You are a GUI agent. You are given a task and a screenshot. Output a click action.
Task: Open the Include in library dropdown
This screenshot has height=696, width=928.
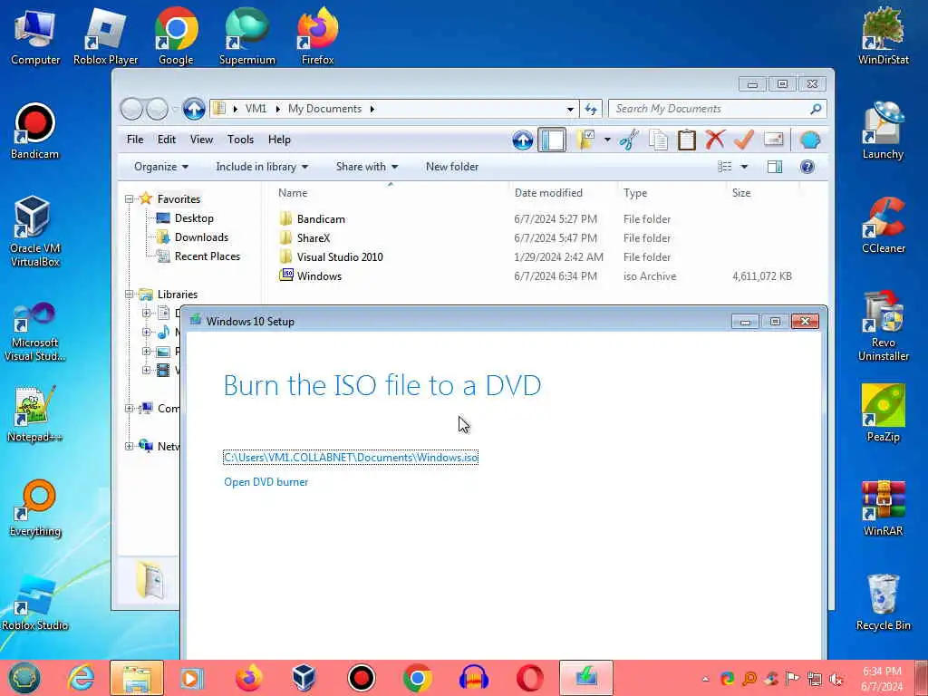(x=262, y=167)
